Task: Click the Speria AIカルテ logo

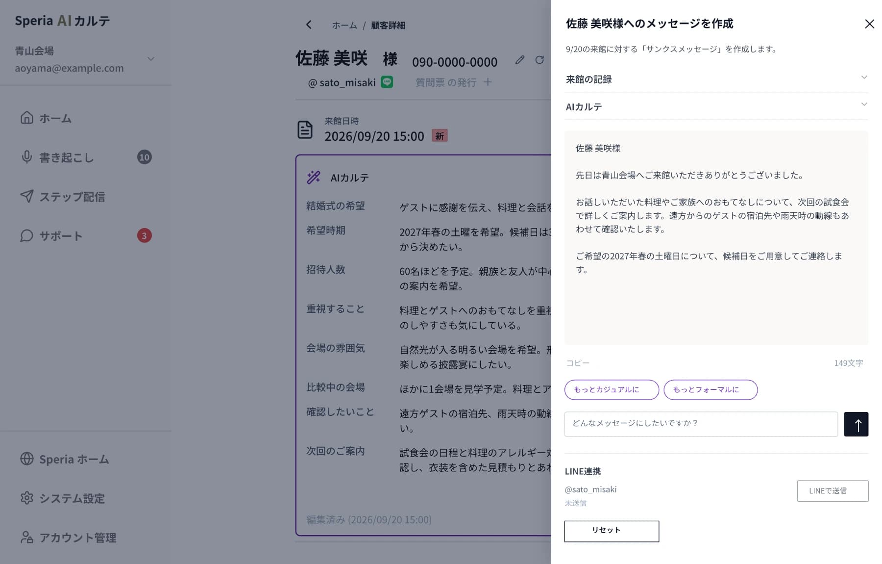Action: (62, 21)
